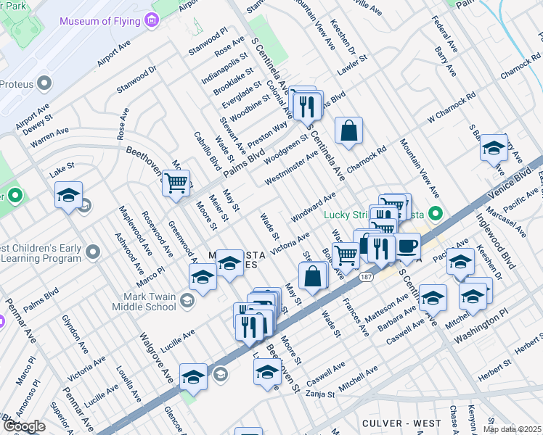The width and height of the screenshot is (543, 435).
Task: Select school marker left of Mar Vista label
Action: click(x=203, y=278)
